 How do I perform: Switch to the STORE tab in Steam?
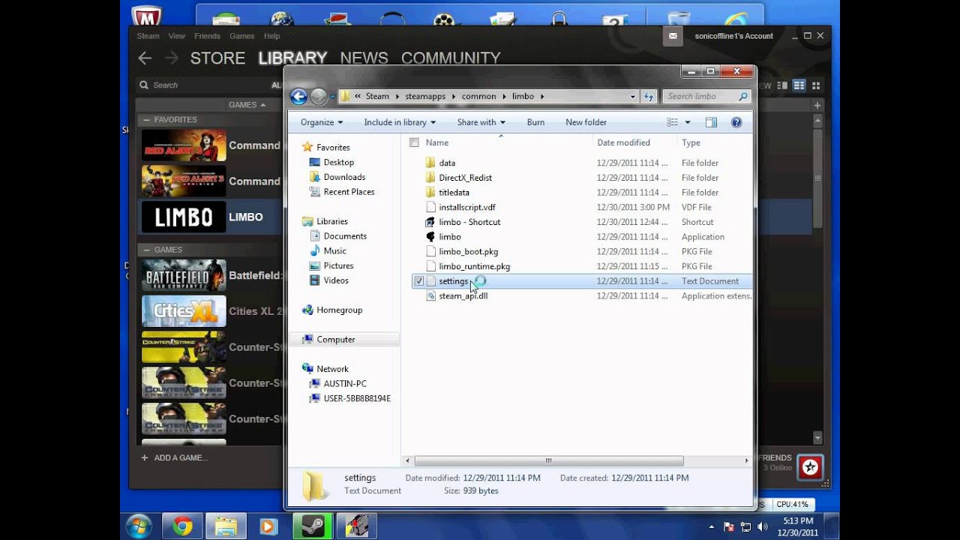pos(217,58)
